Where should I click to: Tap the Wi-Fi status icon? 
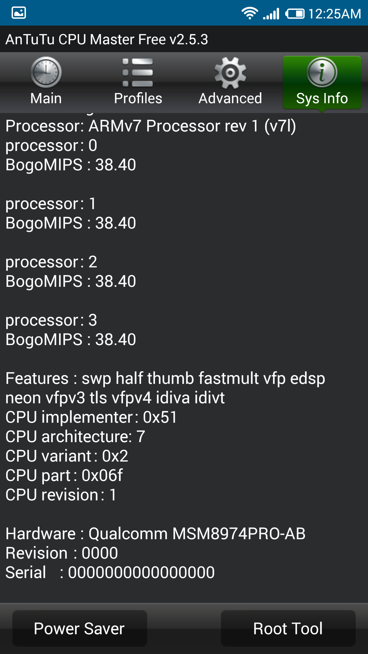click(250, 14)
